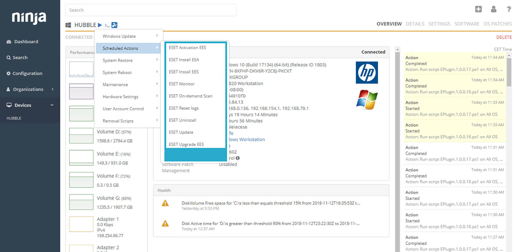513x252 pixels.
Task: Click the info icon beside 'rol' text
Action: [x=238, y=158]
